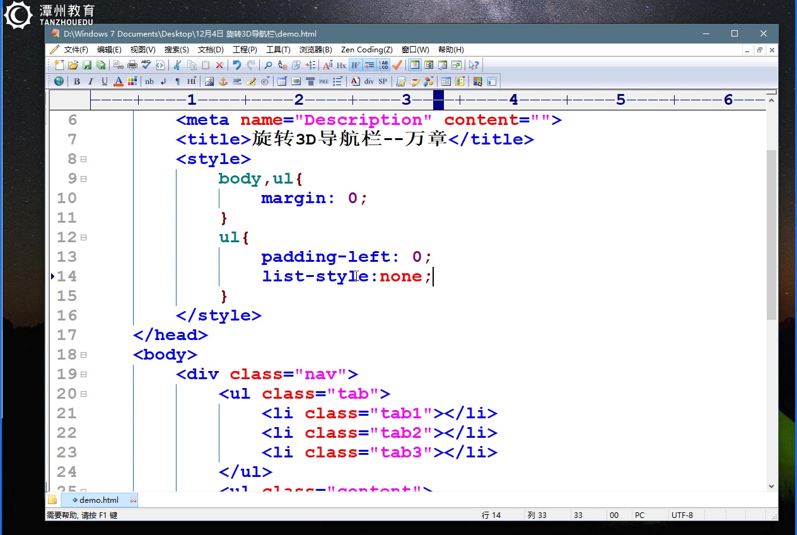797x535 pixels.
Task: Show paragraph marks with the ¶ icon
Action: 177,81
